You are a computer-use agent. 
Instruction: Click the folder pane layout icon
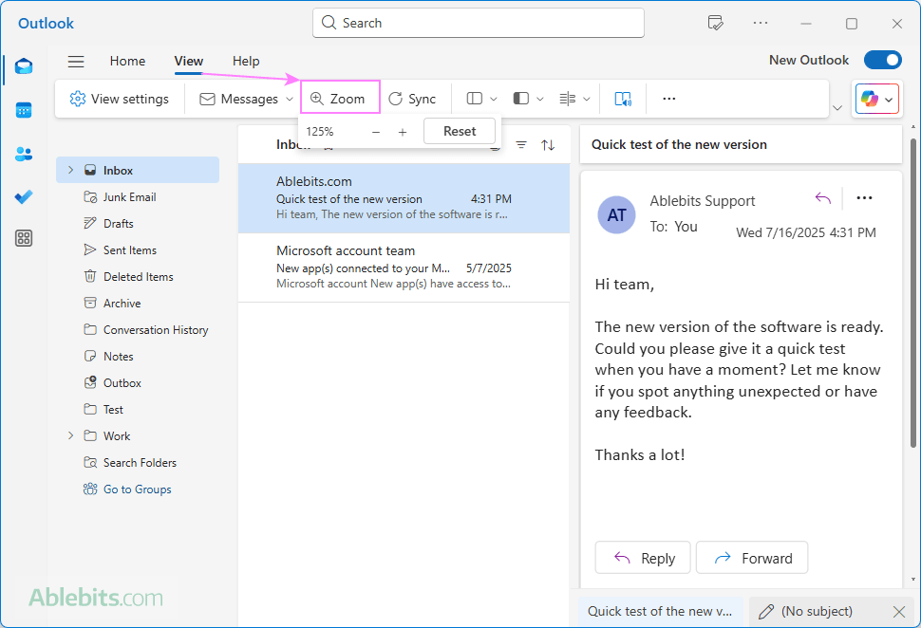(475, 99)
